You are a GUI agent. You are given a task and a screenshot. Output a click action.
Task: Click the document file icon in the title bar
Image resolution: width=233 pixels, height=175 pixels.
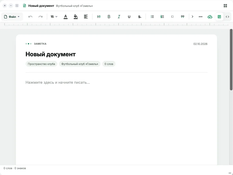[24, 6]
